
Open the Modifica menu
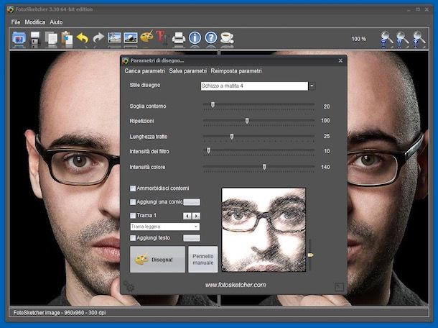click(35, 22)
